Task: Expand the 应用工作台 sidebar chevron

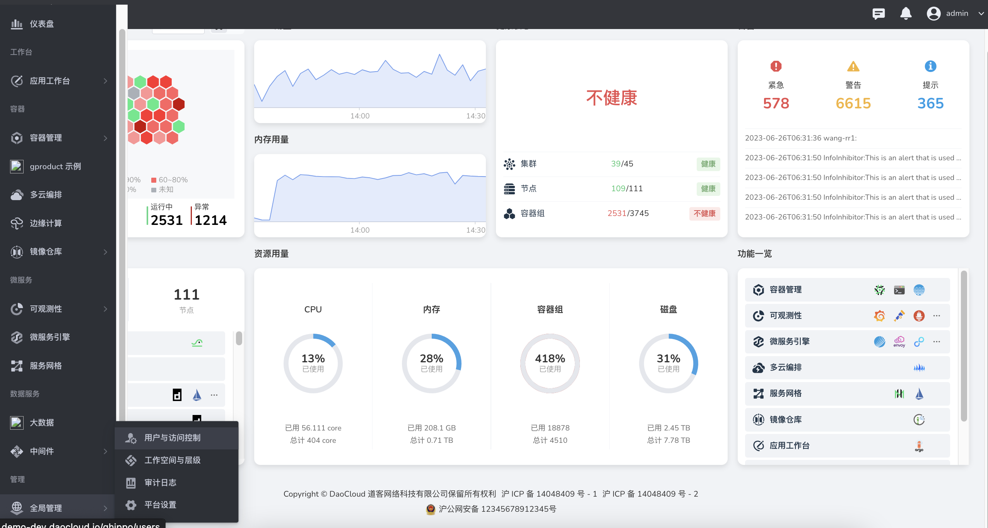Action: click(105, 81)
